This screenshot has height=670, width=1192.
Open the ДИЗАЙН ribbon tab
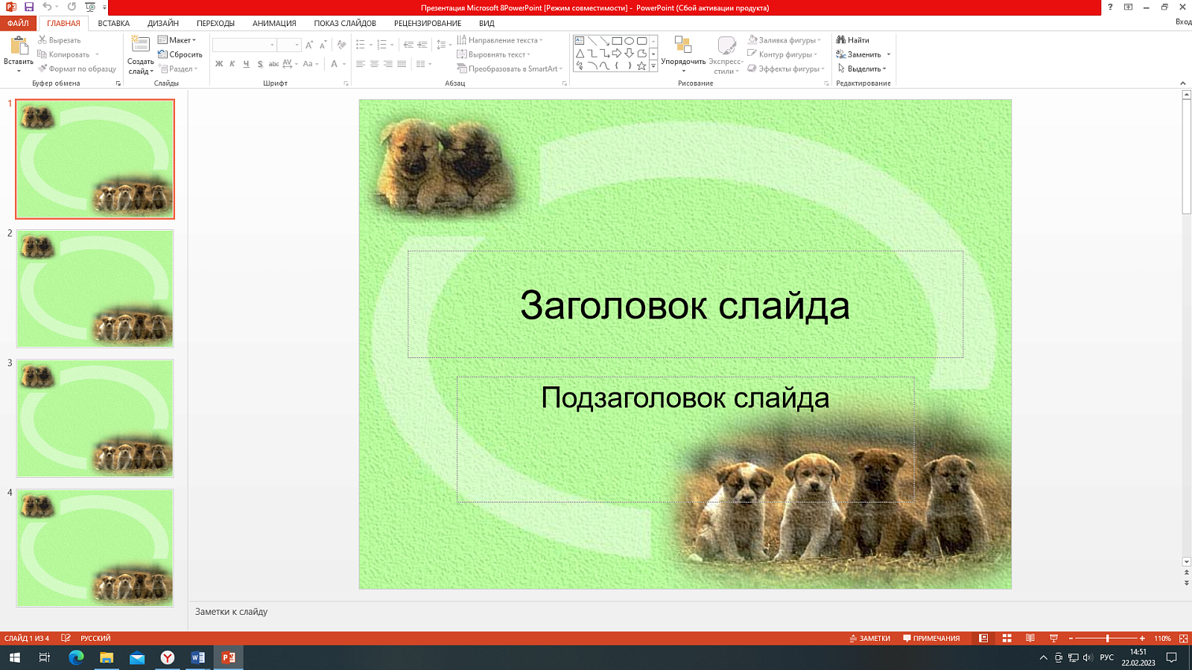coord(163,23)
